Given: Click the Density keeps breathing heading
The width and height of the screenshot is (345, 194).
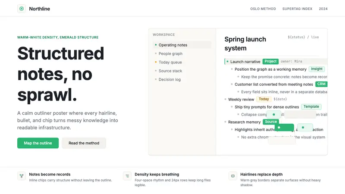Looking at the screenshot, I should tap(157, 174).
